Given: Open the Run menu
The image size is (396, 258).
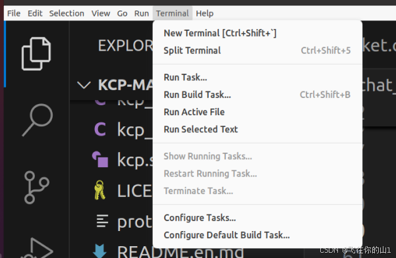Looking at the screenshot, I should (x=142, y=13).
